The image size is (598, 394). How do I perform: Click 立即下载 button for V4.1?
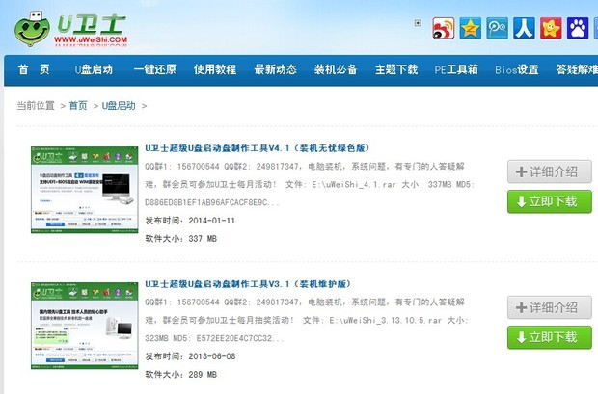pyautogui.click(x=550, y=201)
